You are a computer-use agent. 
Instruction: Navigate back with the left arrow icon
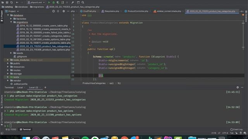17,2
